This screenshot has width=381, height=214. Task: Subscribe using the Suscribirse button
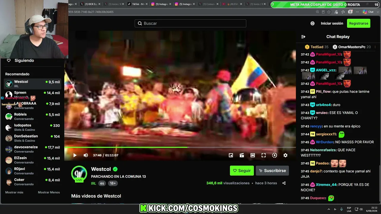(272, 171)
